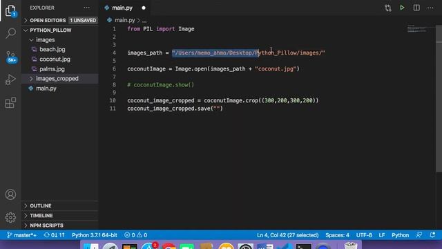
Task: Open Trash icon in the Dock
Action: pos(351,246)
